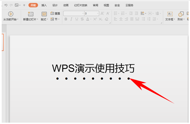Start slideshow with 从当前开始 play icon
The width and height of the screenshot is (190, 124).
[x=11, y=14]
